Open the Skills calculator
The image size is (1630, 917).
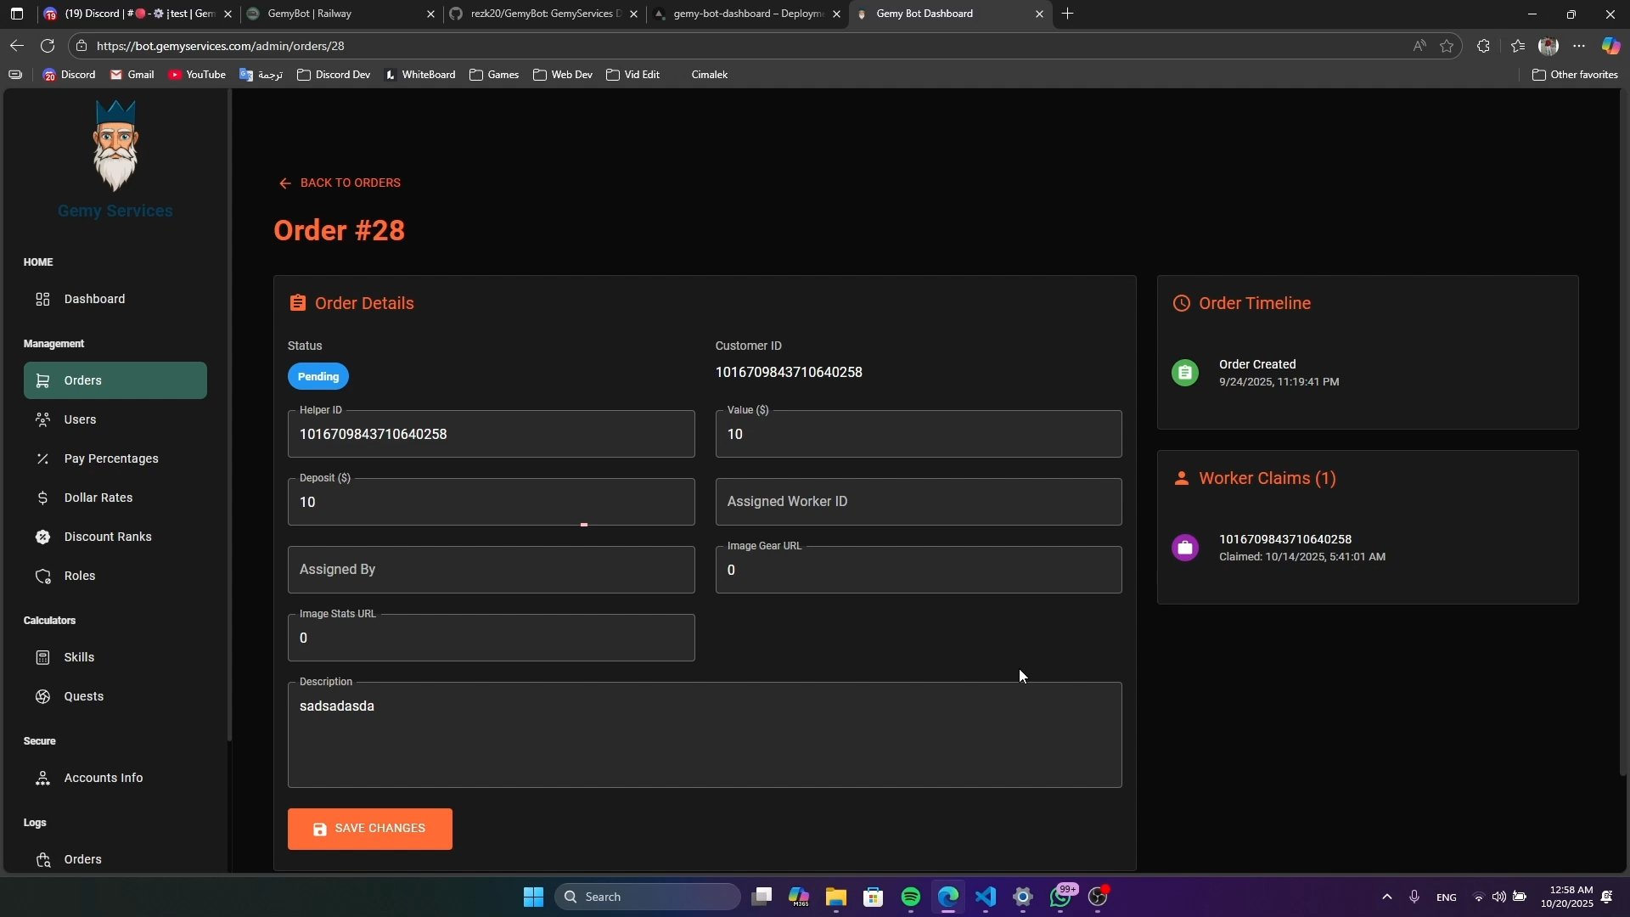tap(79, 657)
